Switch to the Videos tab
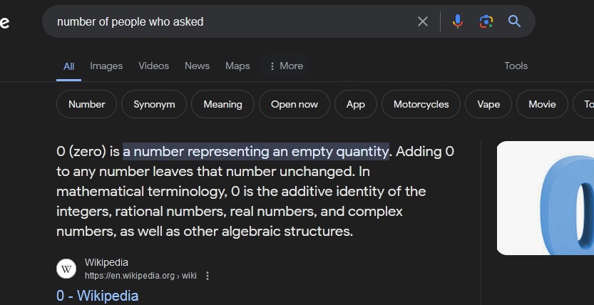This screenshot has width=594, height=305. [x=153, y=66]
